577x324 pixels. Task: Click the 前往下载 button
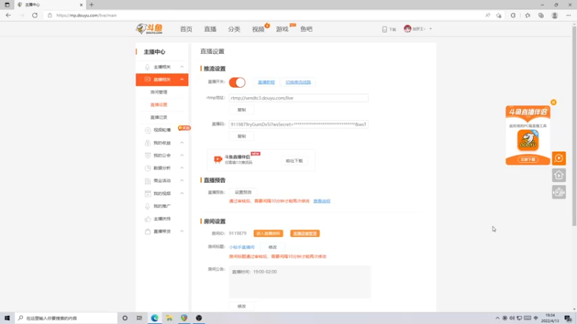[x=294, y=161]
